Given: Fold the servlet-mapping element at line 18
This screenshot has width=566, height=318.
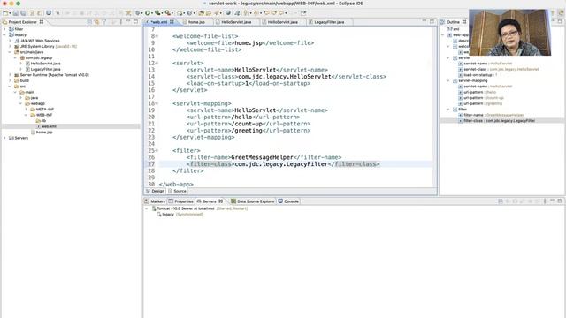Looking at the screenshot, I should pyautogui.click(x=157, y=103).
